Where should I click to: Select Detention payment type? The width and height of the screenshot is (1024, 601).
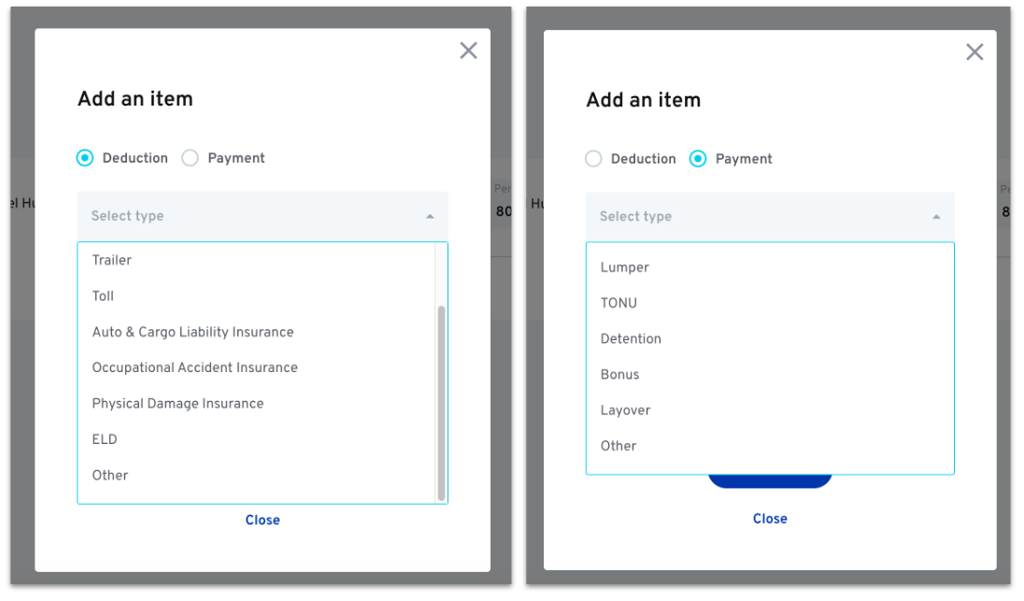(x=631, y=338)
